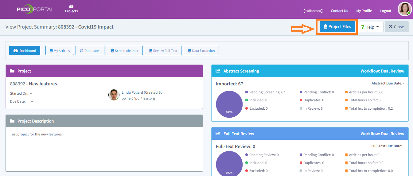Click clipboard icon on Data Extraction
Viewport: 413px width, 176px height.
click(189, 51)
